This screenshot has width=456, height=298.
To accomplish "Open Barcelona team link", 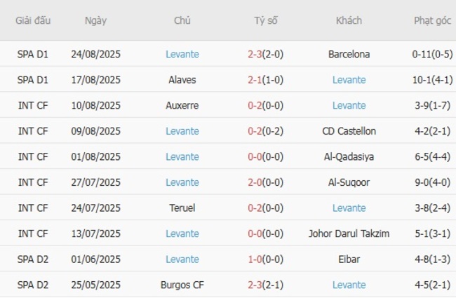I will coord(349,54).
